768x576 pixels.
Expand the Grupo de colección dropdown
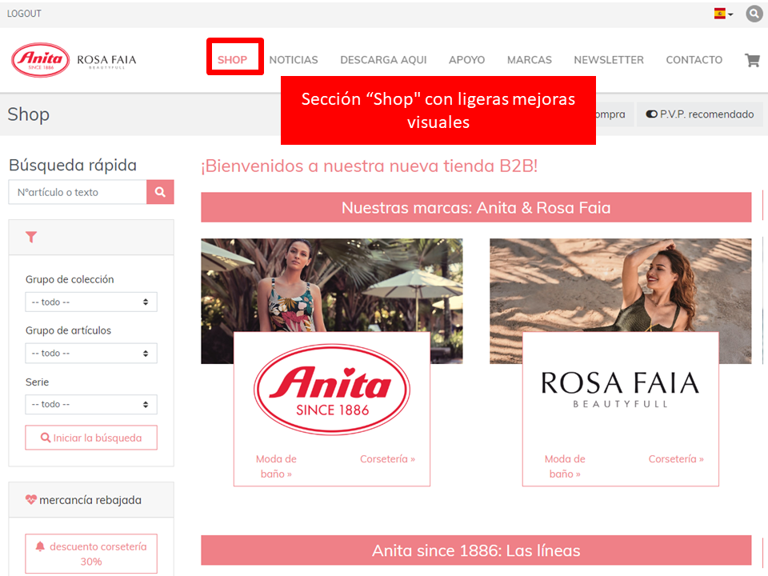(x=91, y=302)
